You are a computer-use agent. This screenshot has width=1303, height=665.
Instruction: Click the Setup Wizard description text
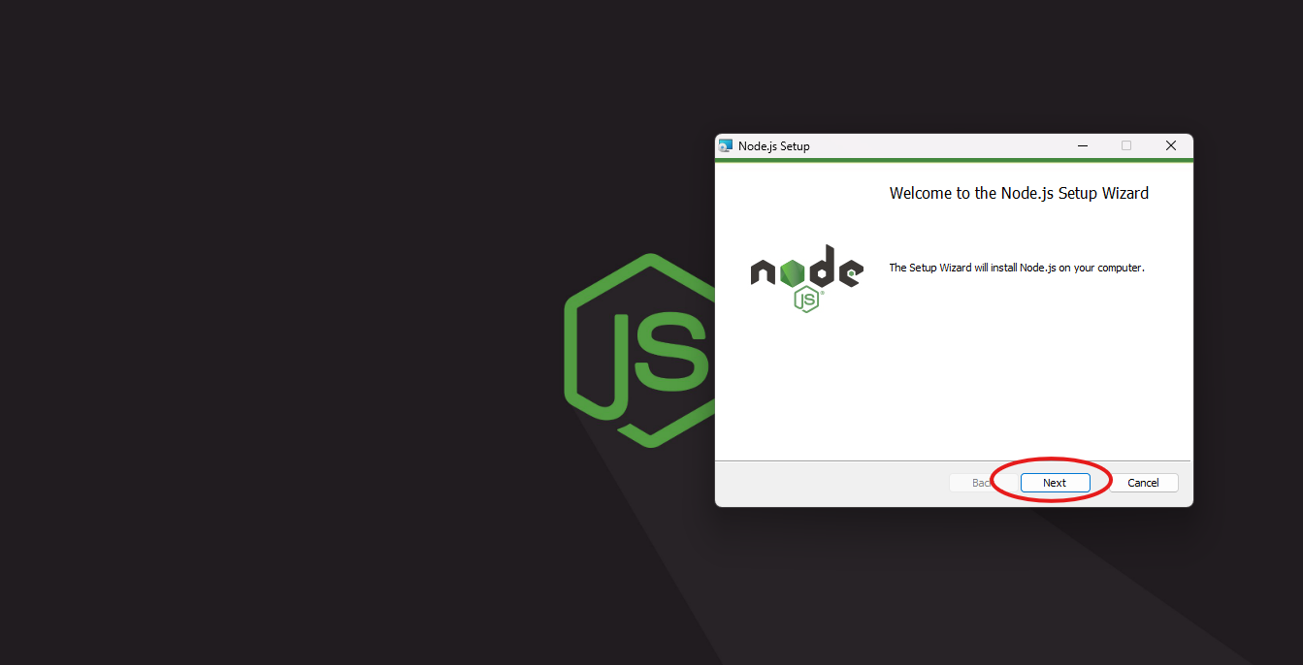pos(1016,268)
